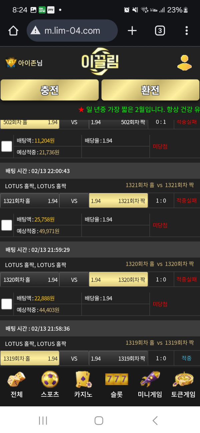Open the 카지노 cards category

[83, 385]
